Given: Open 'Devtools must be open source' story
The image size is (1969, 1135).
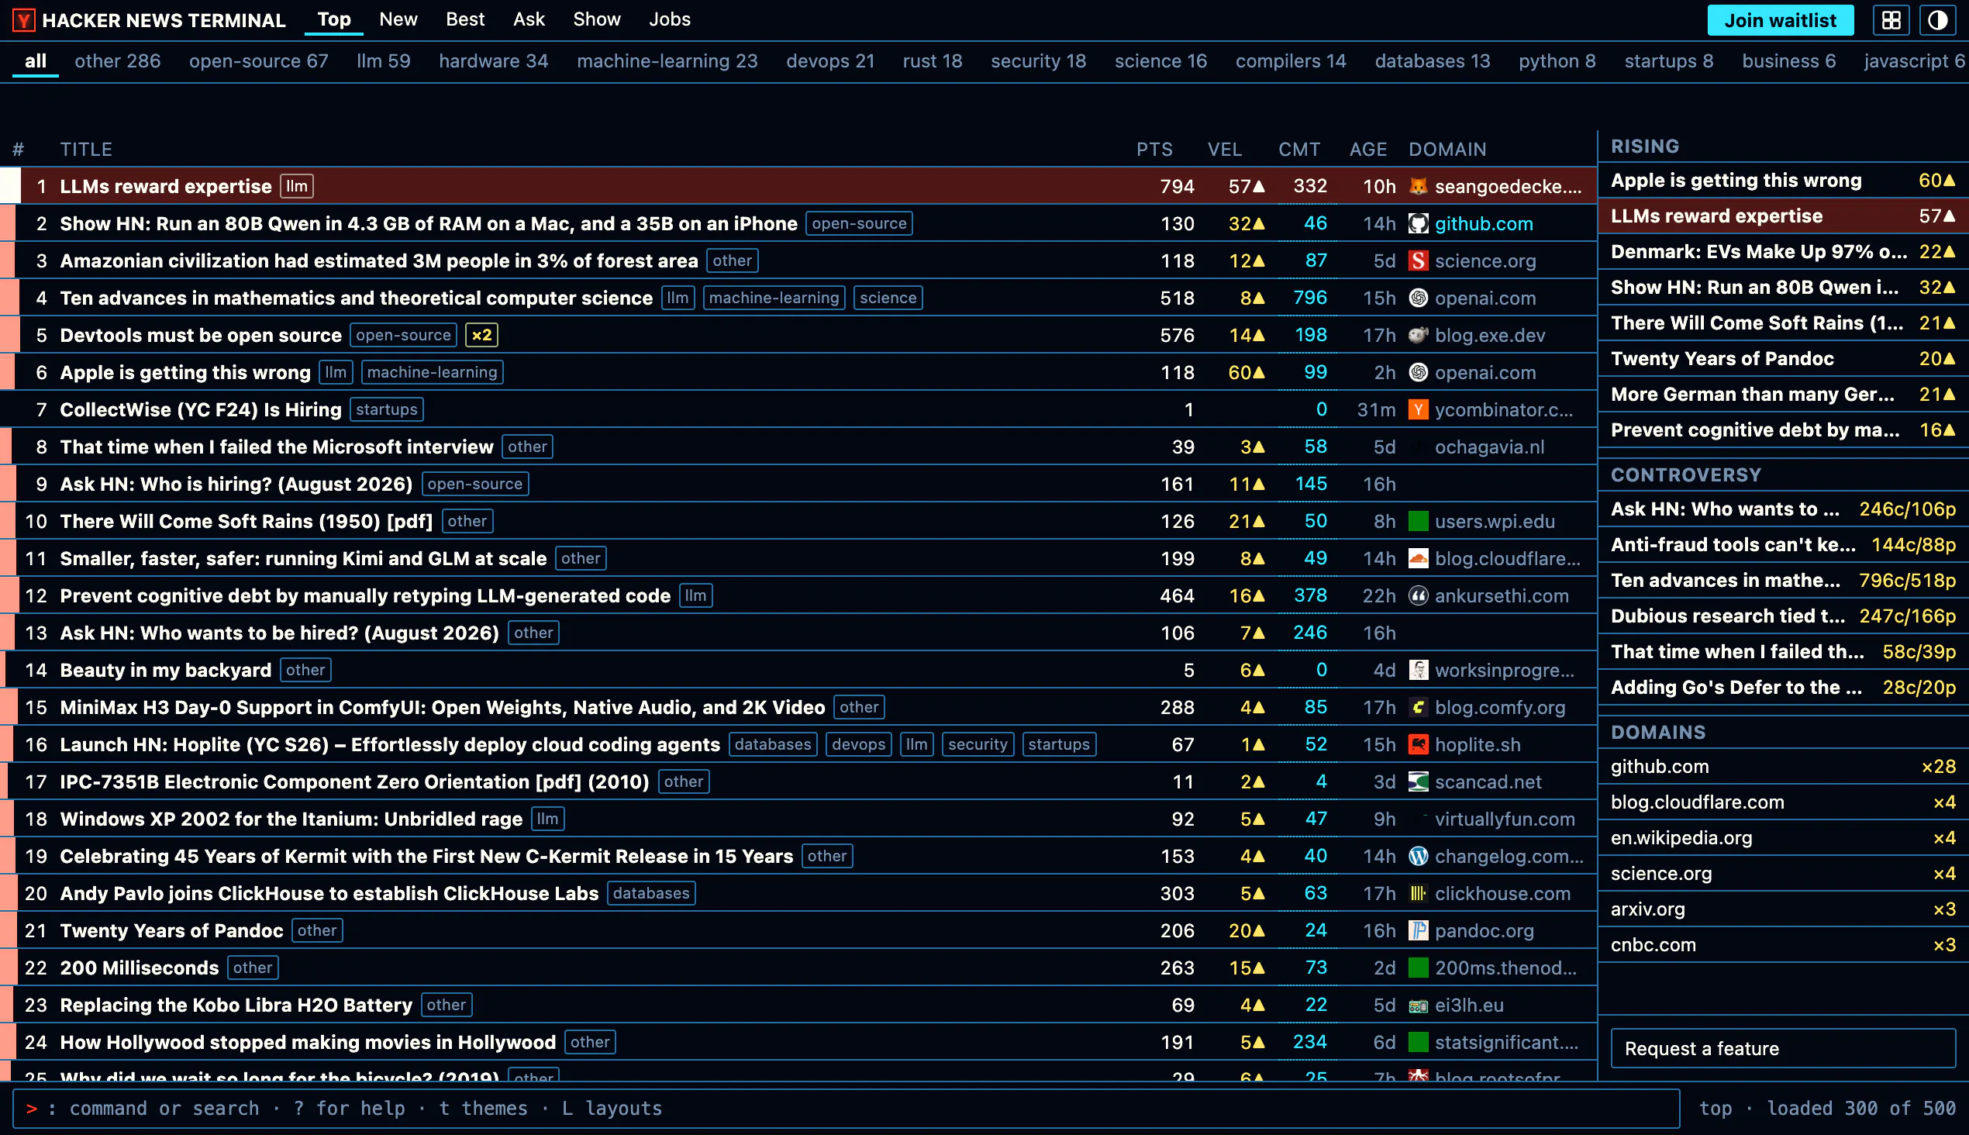Looking at the screenshot, I should click(201, 335).
